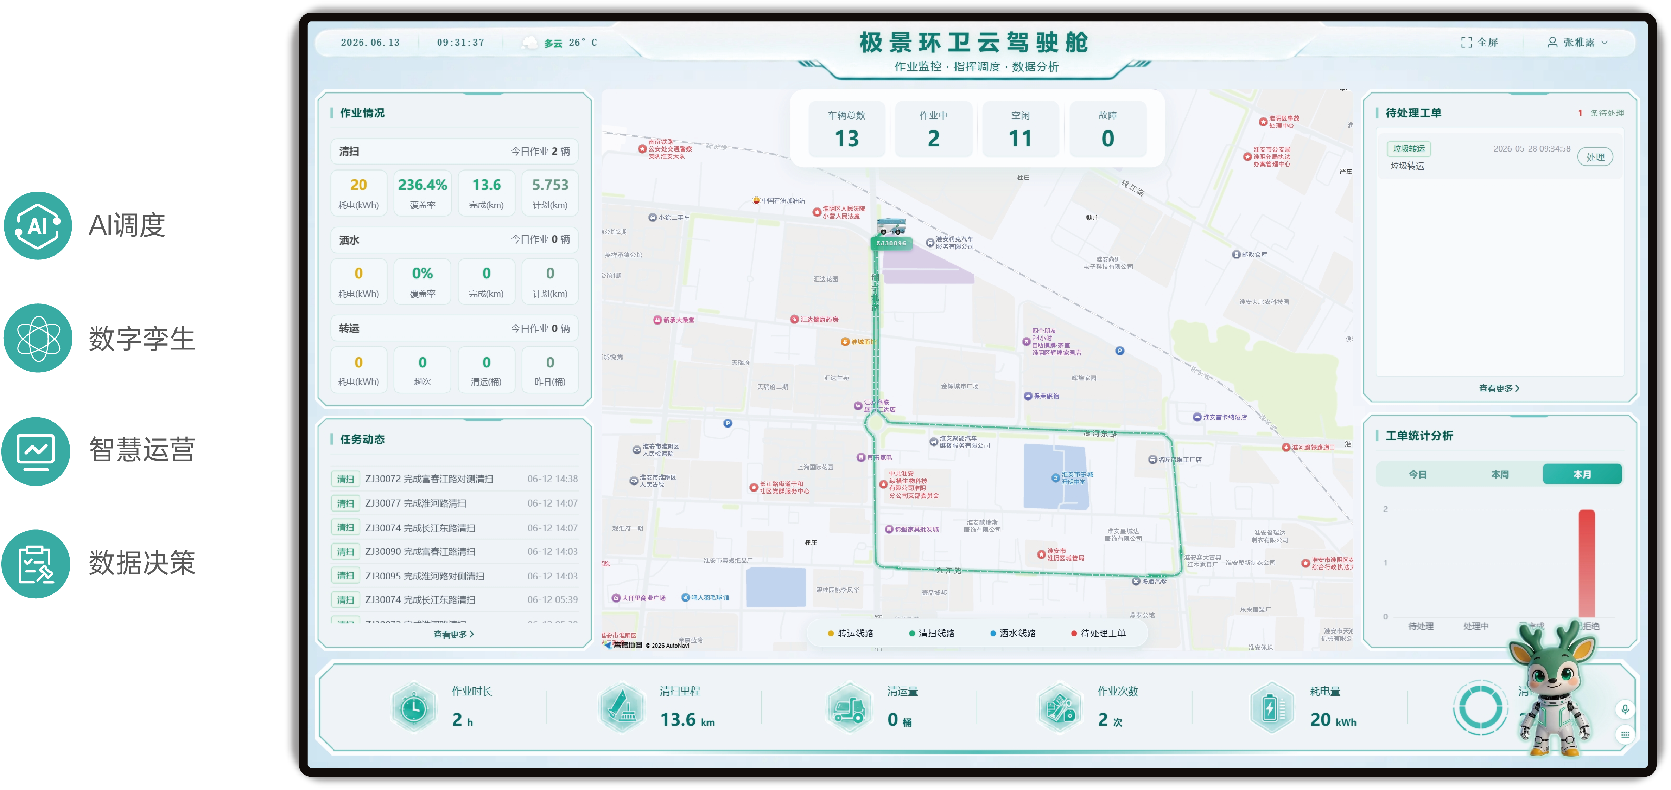Select task ZJ30090 完成富春江路清扫

(x=454, y=552)
